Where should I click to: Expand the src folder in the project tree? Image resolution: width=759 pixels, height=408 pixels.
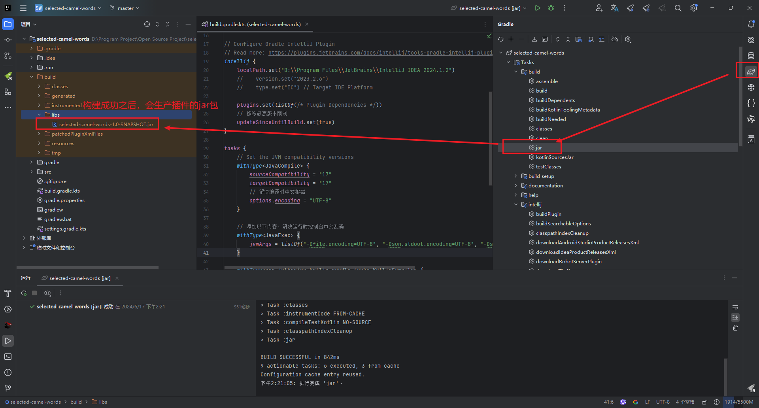click(x=31, y=172)
